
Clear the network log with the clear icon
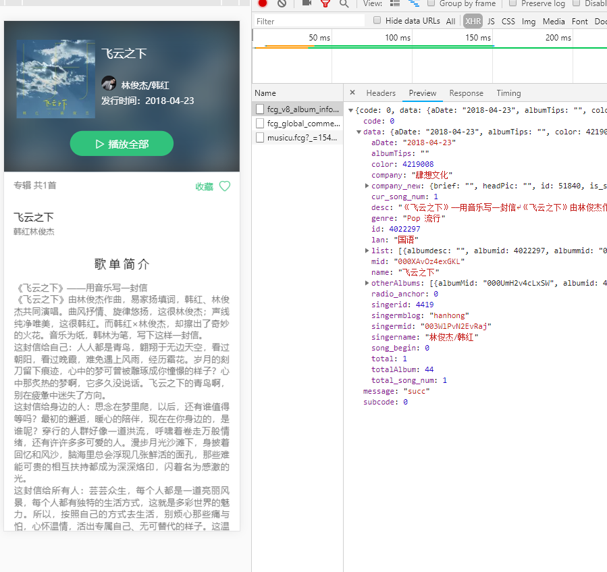click(x=282, y=3)
